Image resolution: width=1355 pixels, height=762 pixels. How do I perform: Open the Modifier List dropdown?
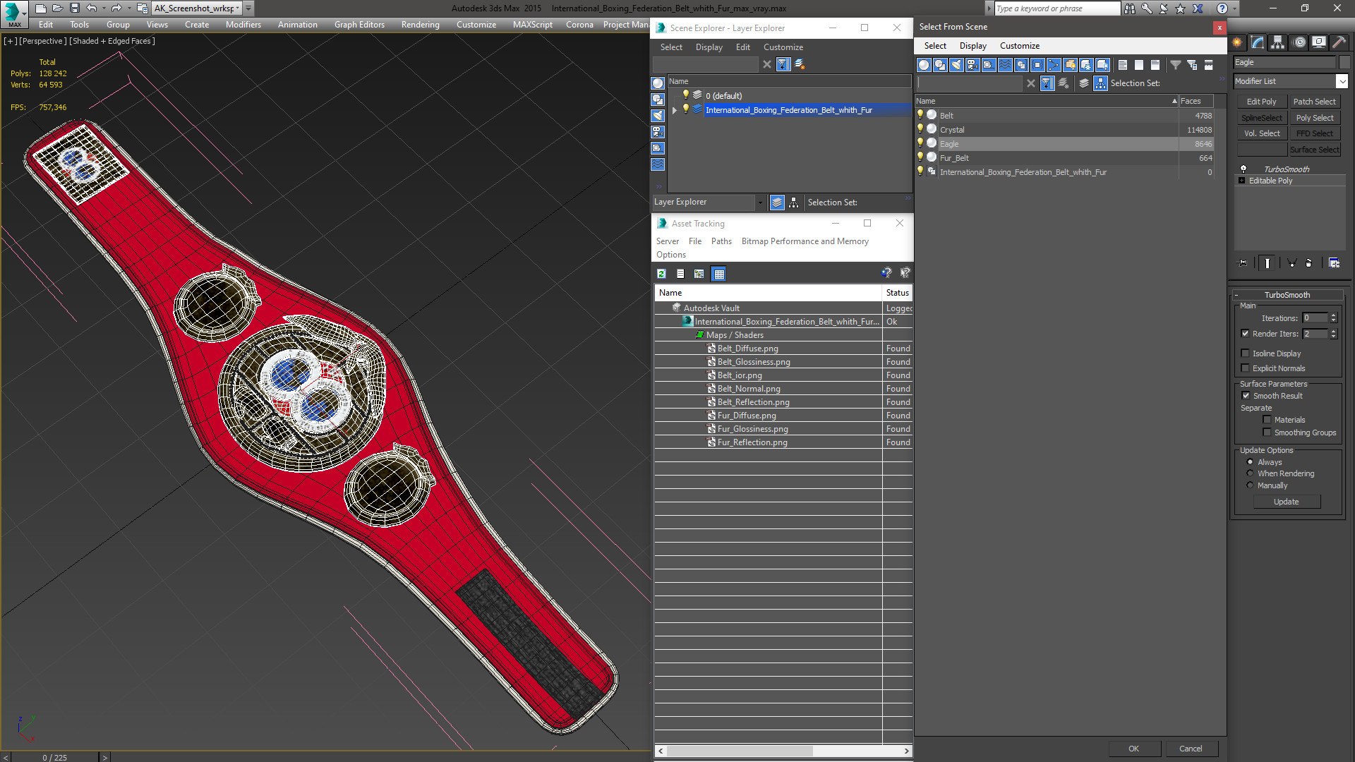(1342, 81)
